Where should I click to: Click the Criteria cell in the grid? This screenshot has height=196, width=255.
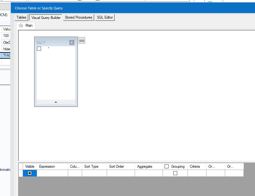tap(197, 173)
